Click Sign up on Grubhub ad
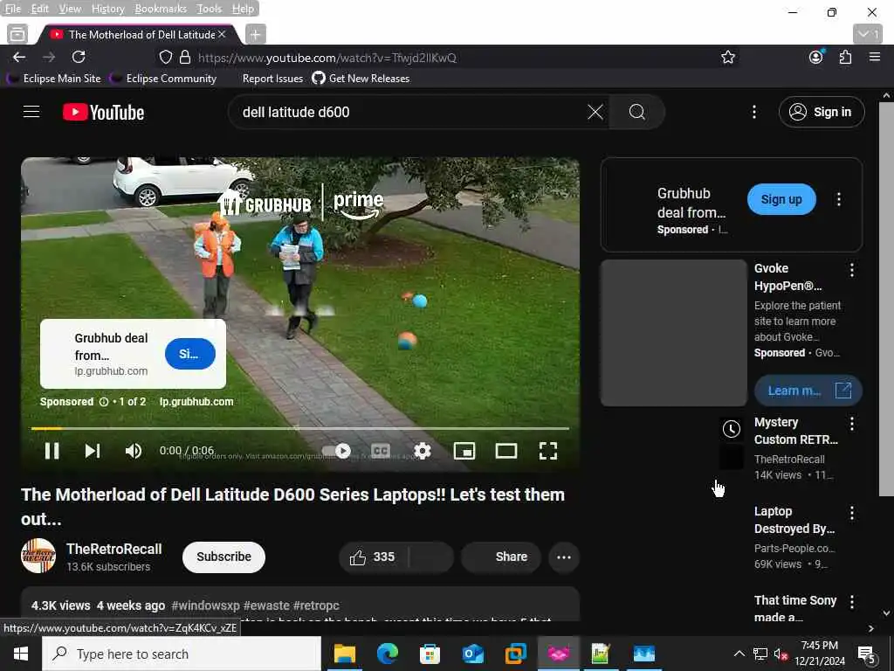Screen dimensions: 894x671 pyautogui.click(x=781, y=199)
